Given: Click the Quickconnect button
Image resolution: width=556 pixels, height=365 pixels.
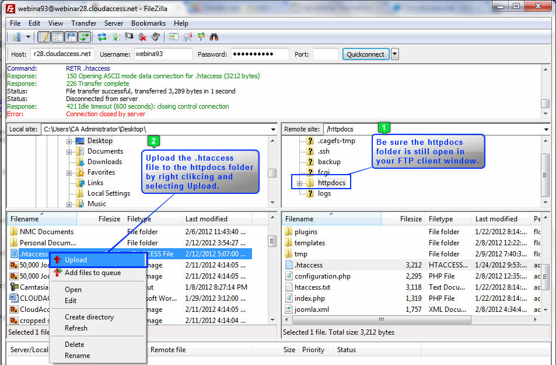Looking at the screenshot, I should (x=366, y=54).
